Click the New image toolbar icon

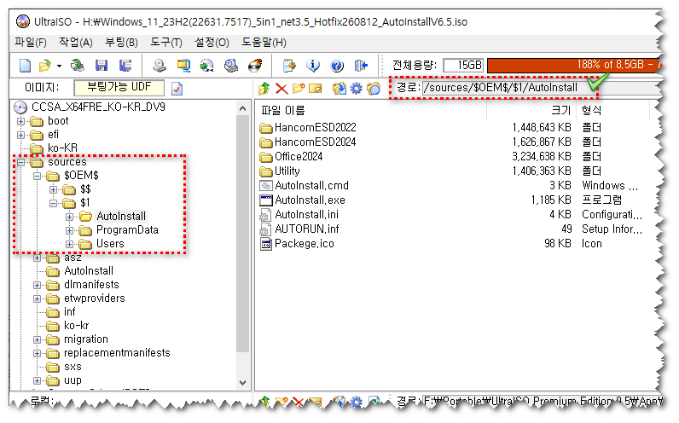coord(25,66)
